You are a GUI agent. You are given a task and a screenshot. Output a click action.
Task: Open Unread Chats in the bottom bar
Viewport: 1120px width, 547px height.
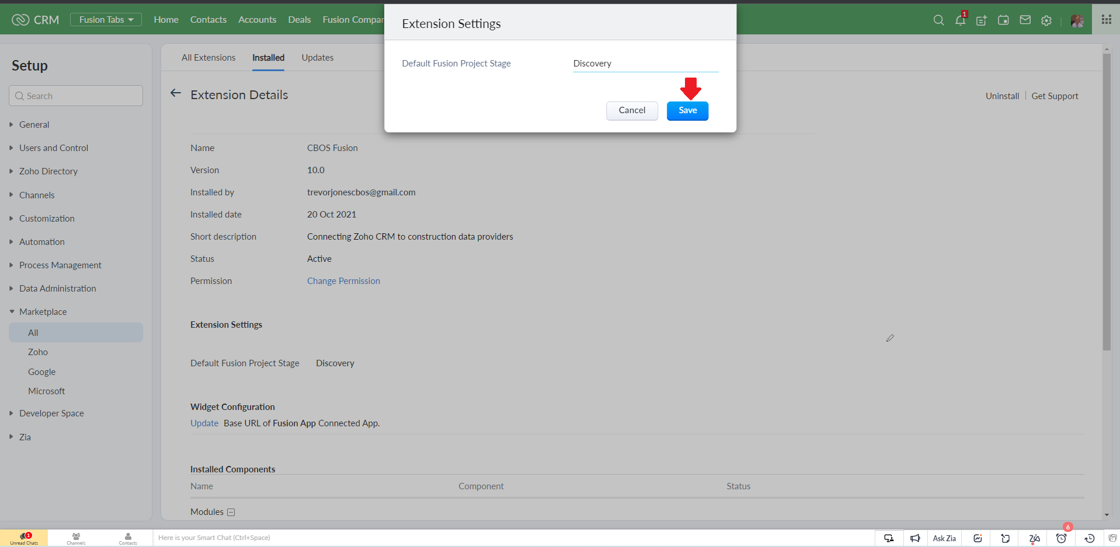(x=24, y=538)
